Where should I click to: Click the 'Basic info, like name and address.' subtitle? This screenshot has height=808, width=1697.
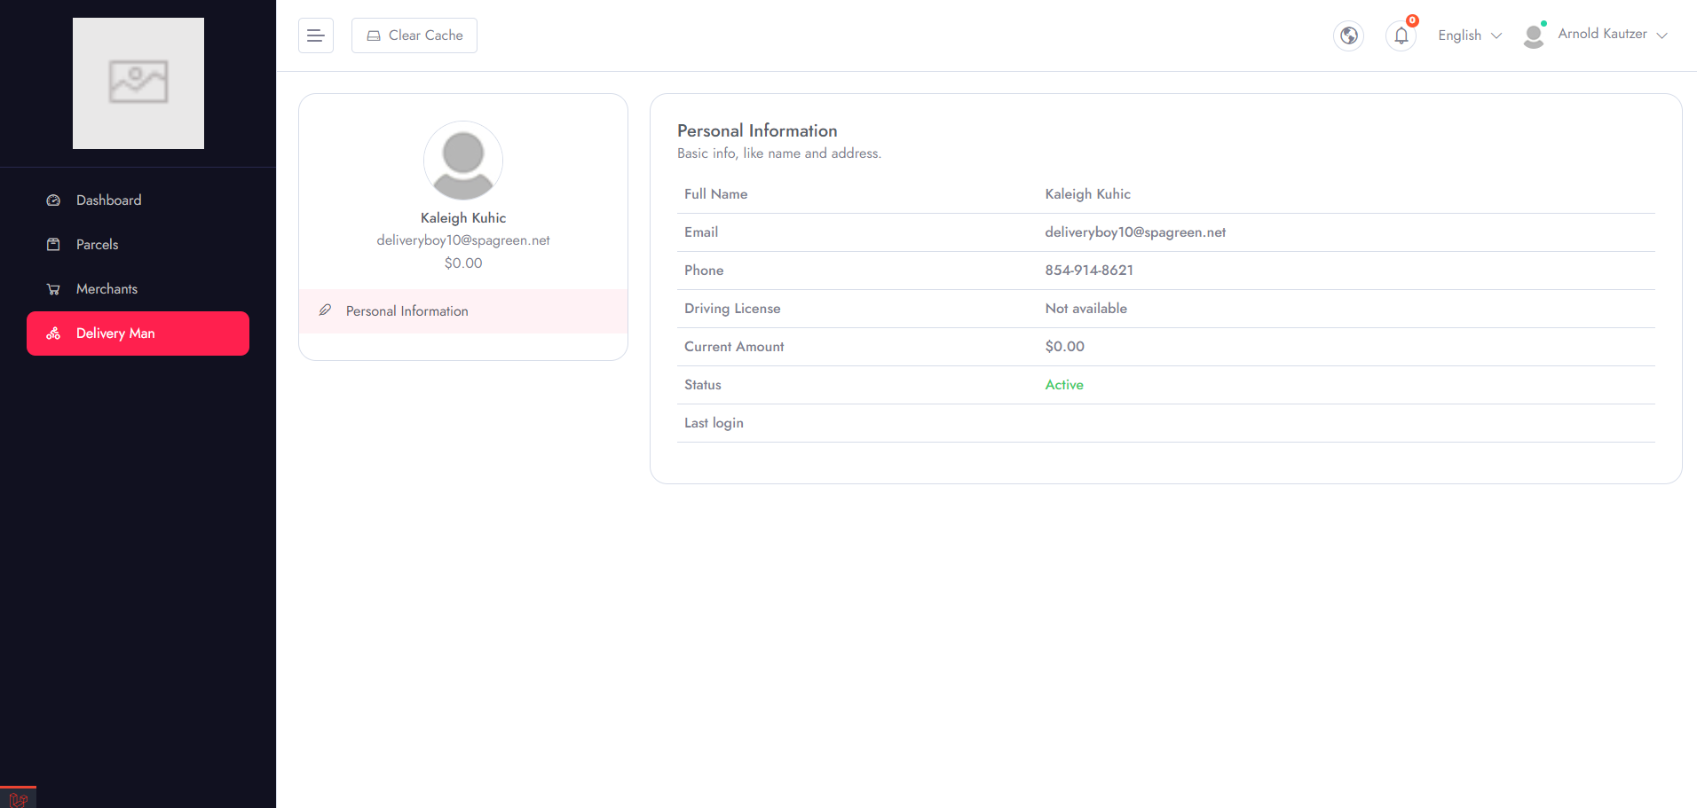779,153
